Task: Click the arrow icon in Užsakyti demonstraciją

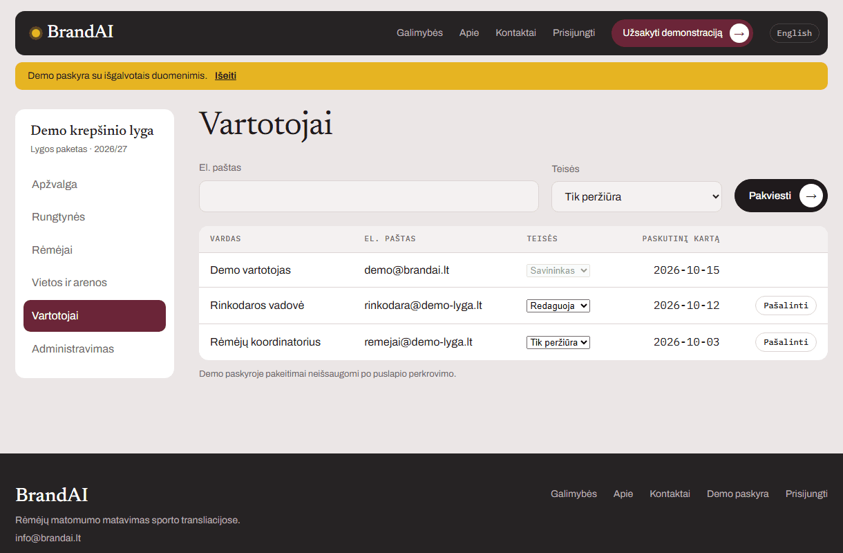Action: (x=739, y=33)
